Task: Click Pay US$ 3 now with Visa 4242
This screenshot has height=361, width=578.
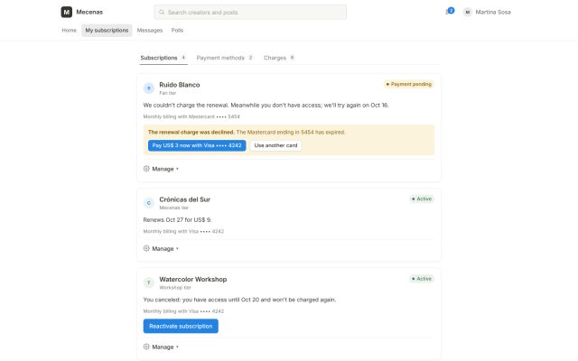Action: point(197,145)
